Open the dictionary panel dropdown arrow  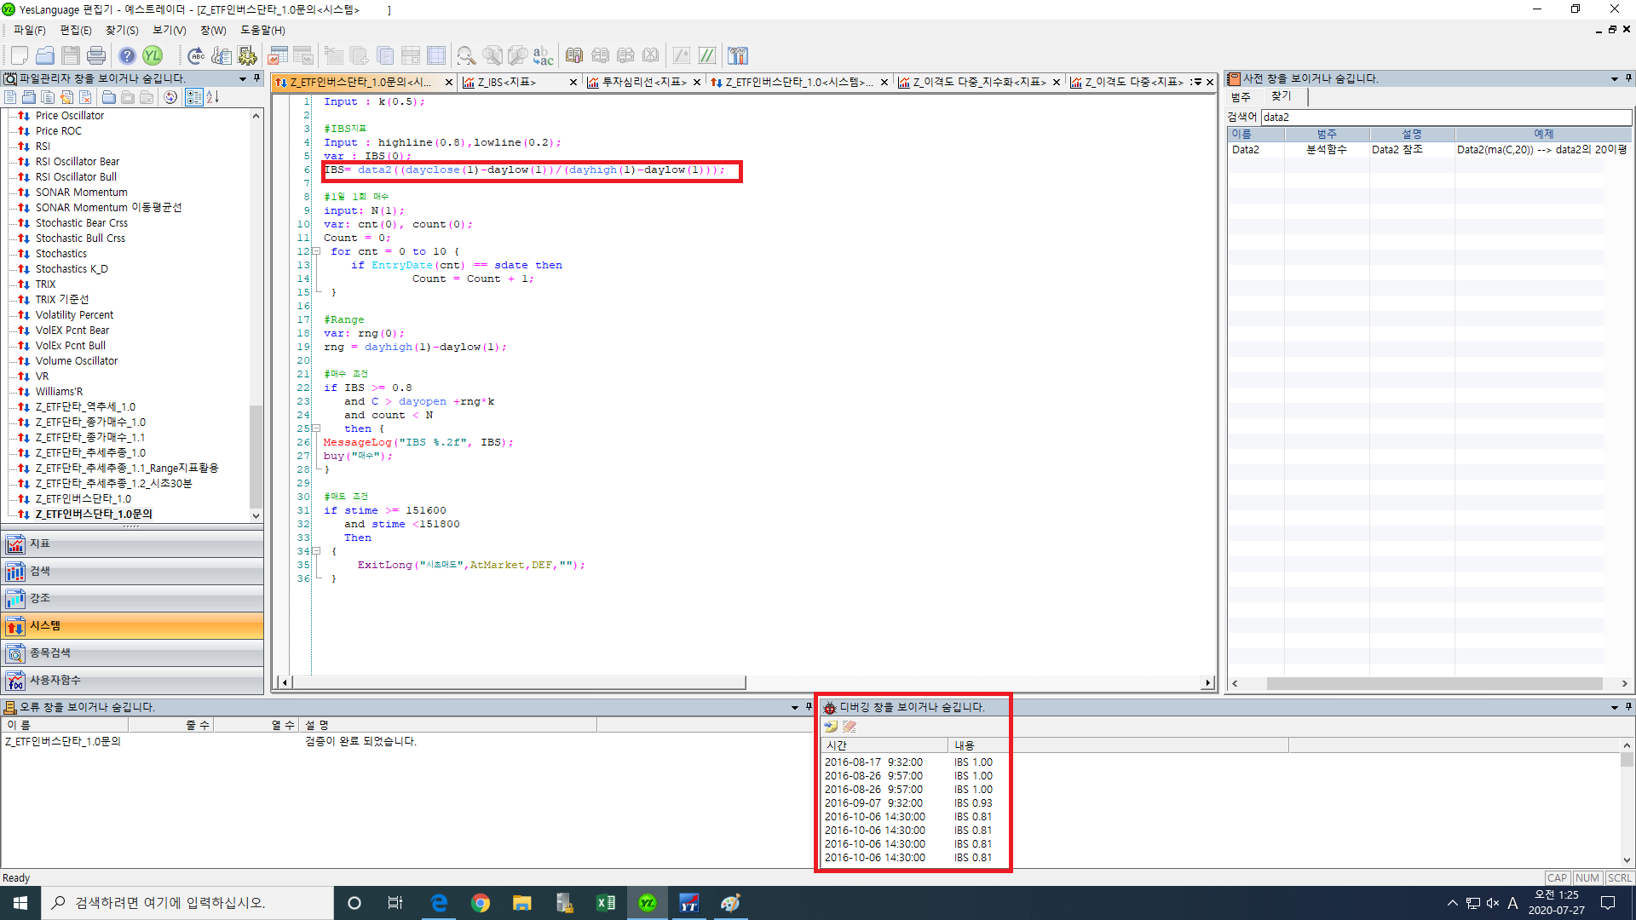pos(1615,78)
